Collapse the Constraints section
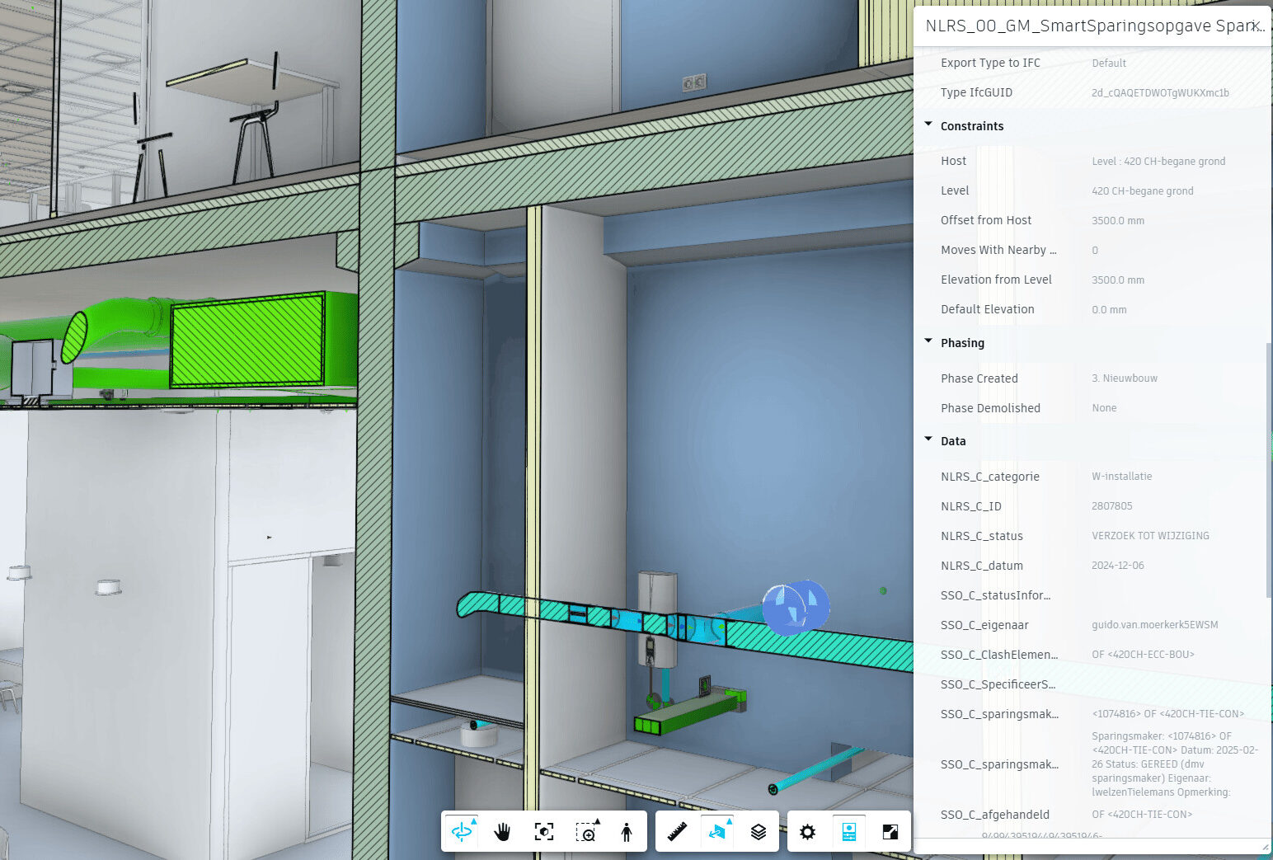 pos(929,125)
